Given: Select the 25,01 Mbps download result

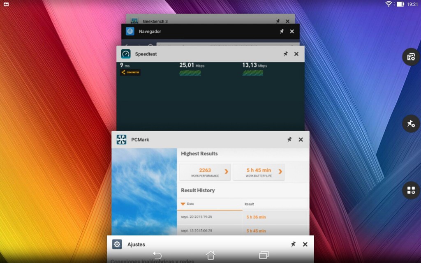Looking at the screenshot, I should tap(192, 65).
